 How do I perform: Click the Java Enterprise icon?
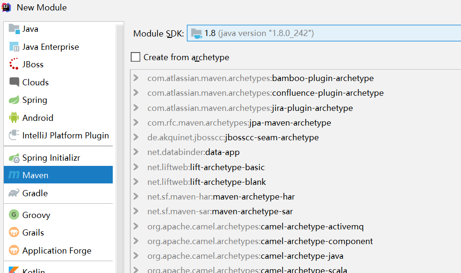pyautogui.click(x=14, y=47)
